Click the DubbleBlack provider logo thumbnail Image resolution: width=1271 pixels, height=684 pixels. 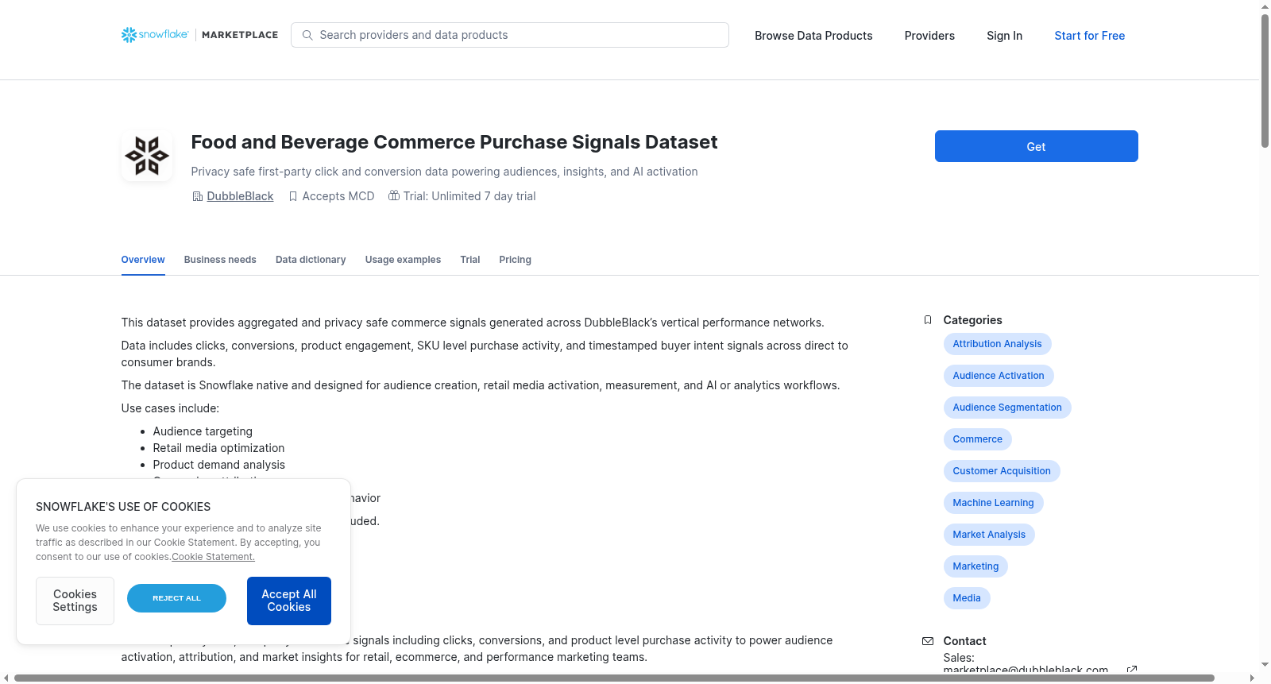(147, 156)
